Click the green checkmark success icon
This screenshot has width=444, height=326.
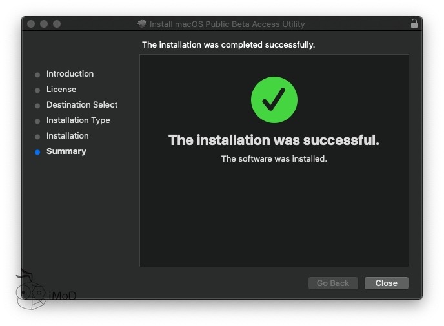click(274, 100)
